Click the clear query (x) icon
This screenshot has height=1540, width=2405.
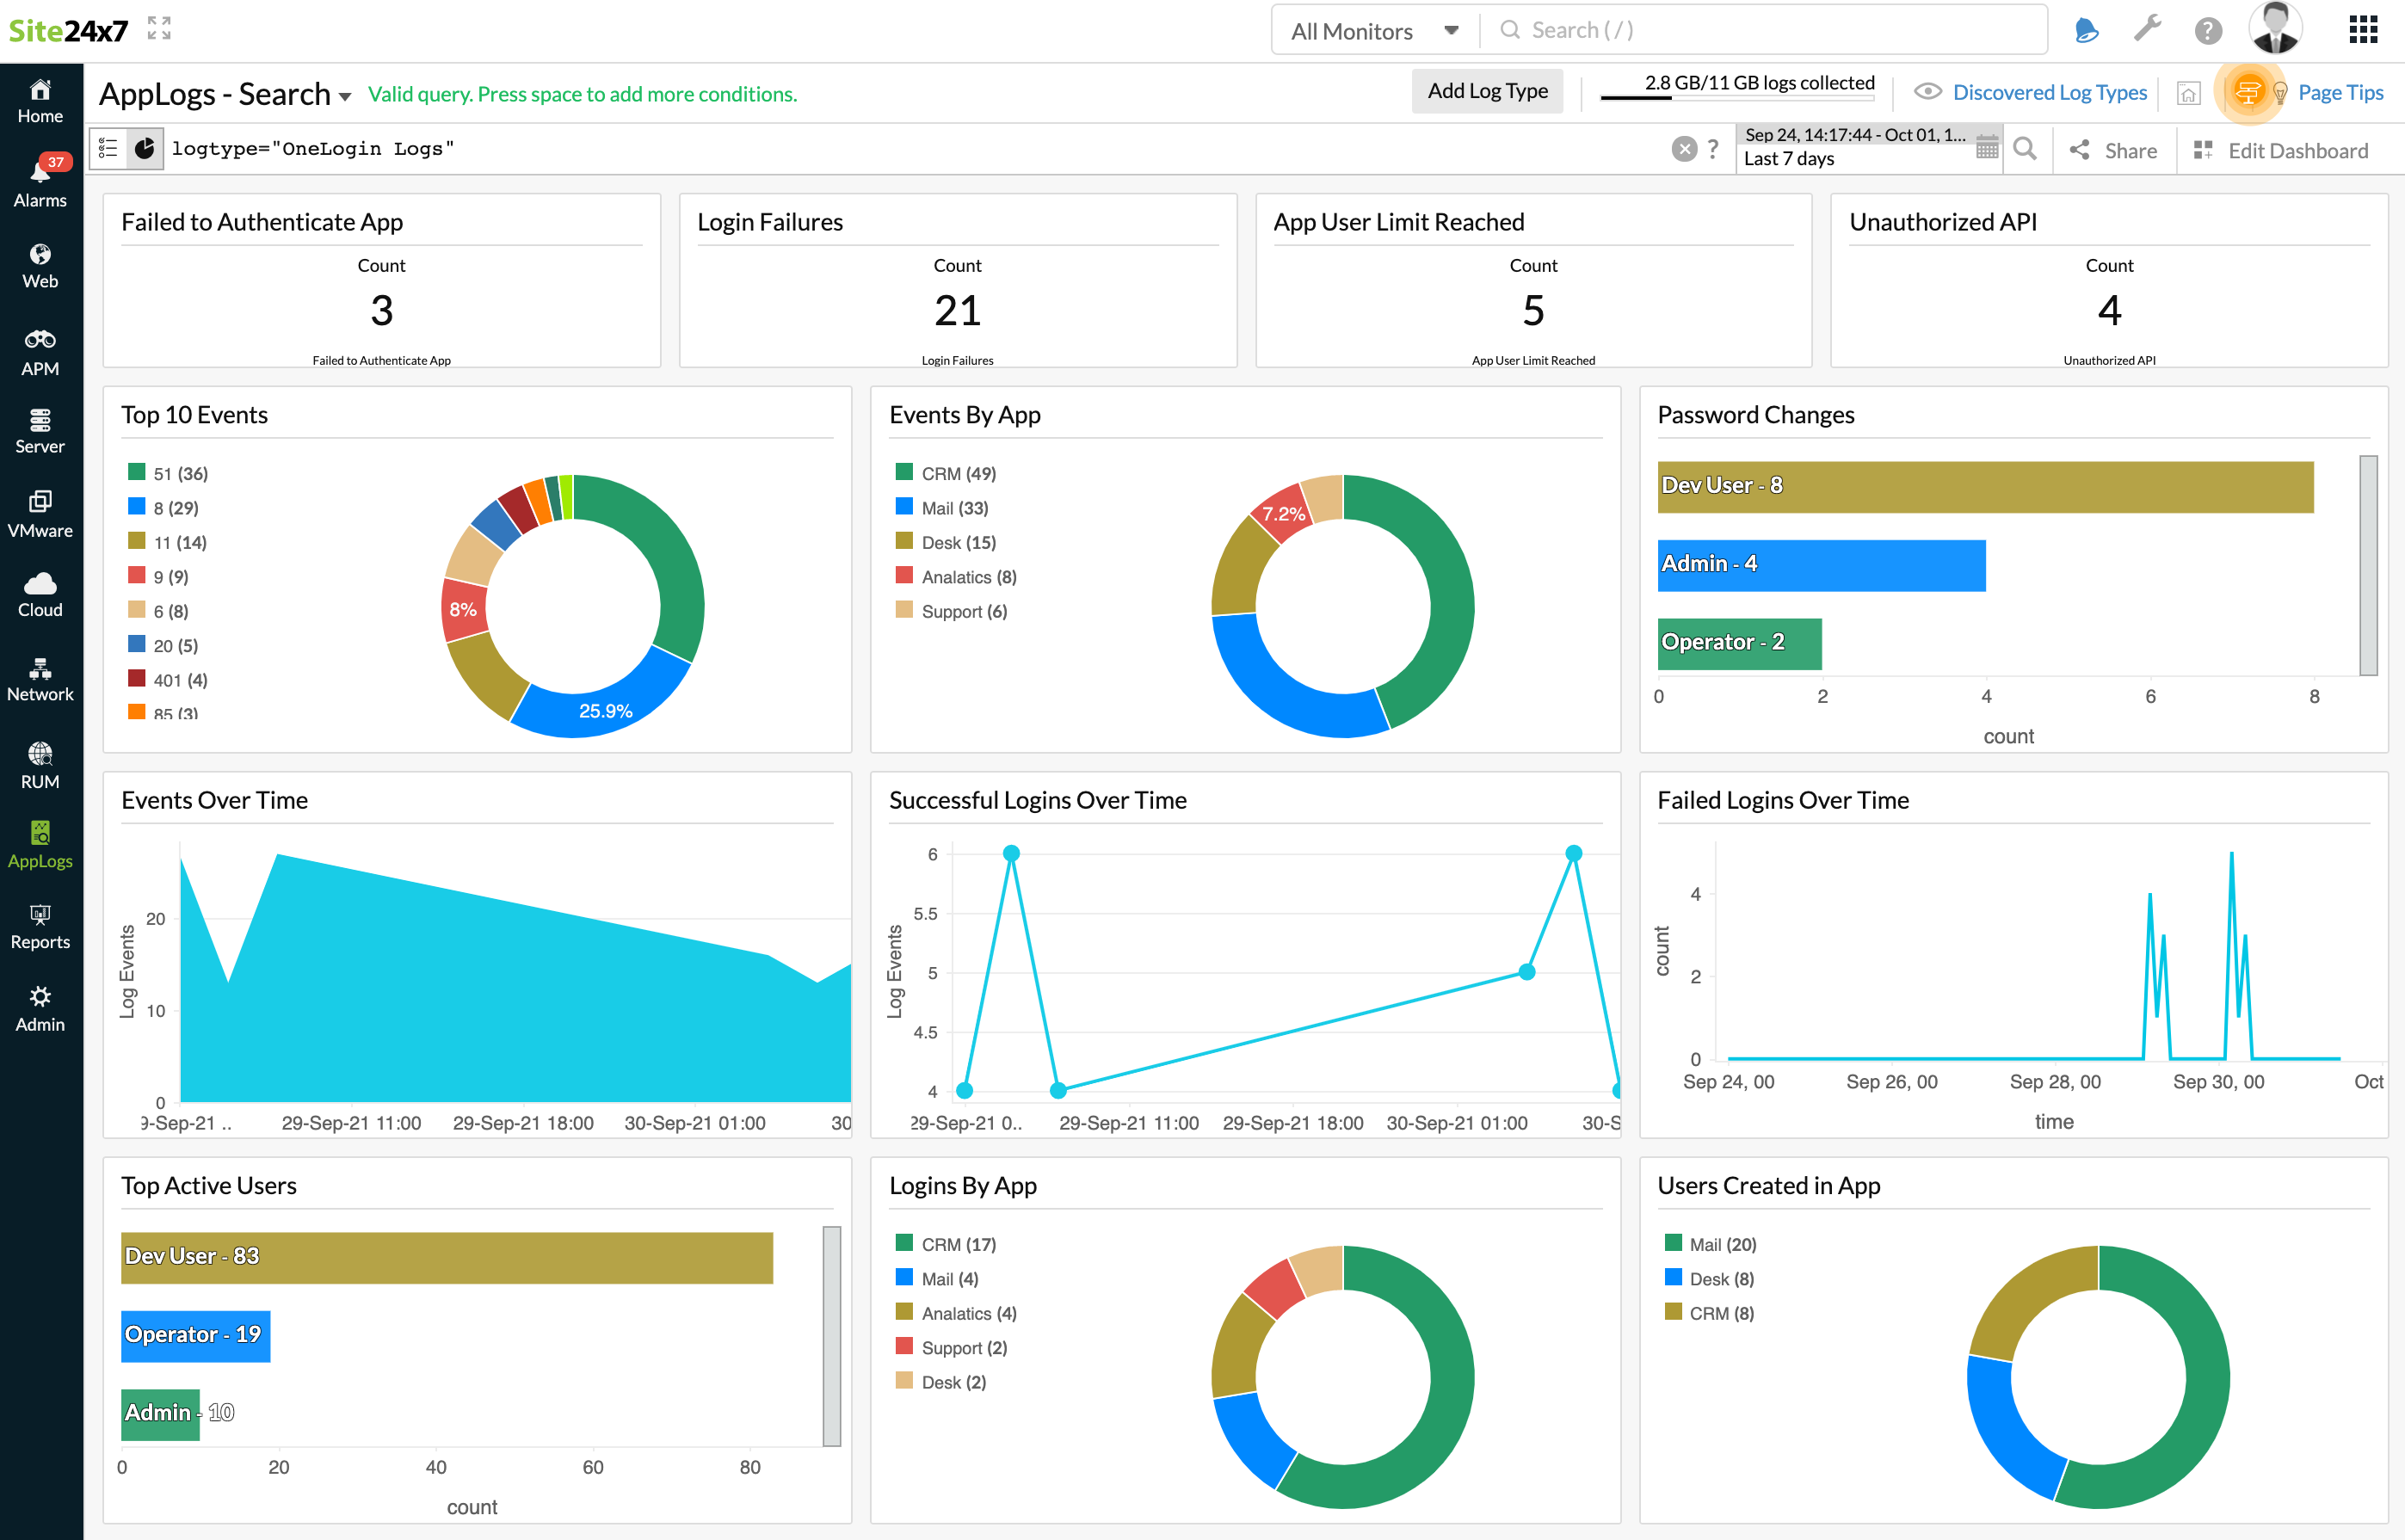pyautogui.click(x=1684, y=148)
